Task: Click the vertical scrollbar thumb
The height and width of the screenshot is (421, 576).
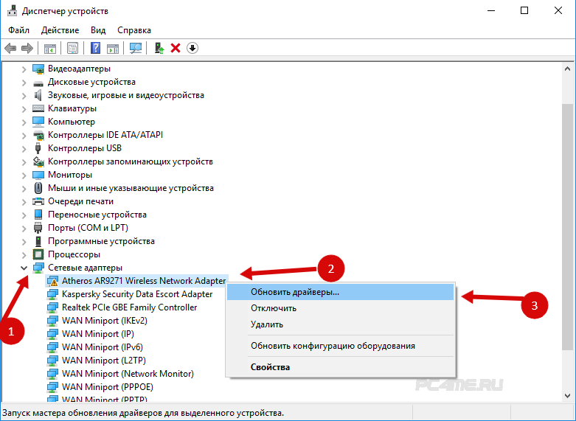Action: (x=567, y=227)
